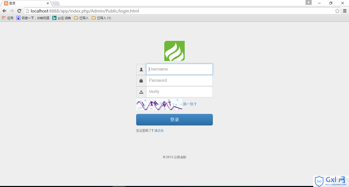Click the green flame logo
The height and width of the screenshot is (187, 349).
click(175, 51)
